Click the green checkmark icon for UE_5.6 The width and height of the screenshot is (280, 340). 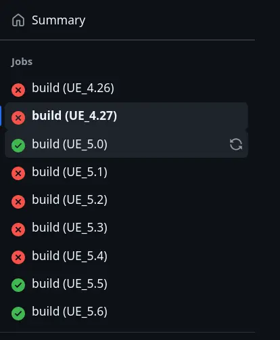coord(18,313)
